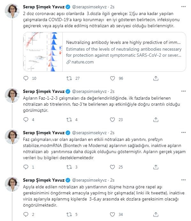Share the second tweet about Faz-1-2-3
Screen dimensions: 191x221
click(156, 120)
